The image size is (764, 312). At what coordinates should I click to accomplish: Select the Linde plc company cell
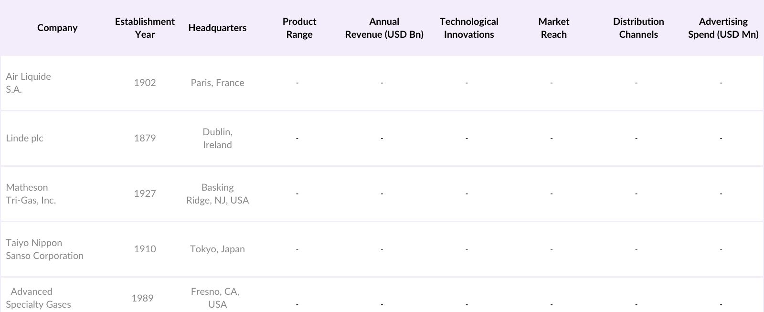(x=24, y=138)
